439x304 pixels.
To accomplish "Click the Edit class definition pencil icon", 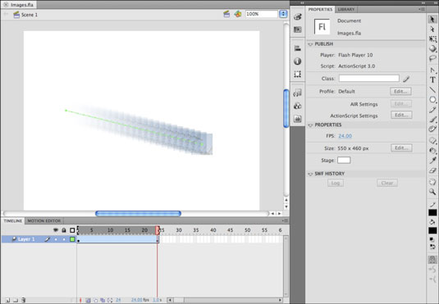I will point(406,79).
